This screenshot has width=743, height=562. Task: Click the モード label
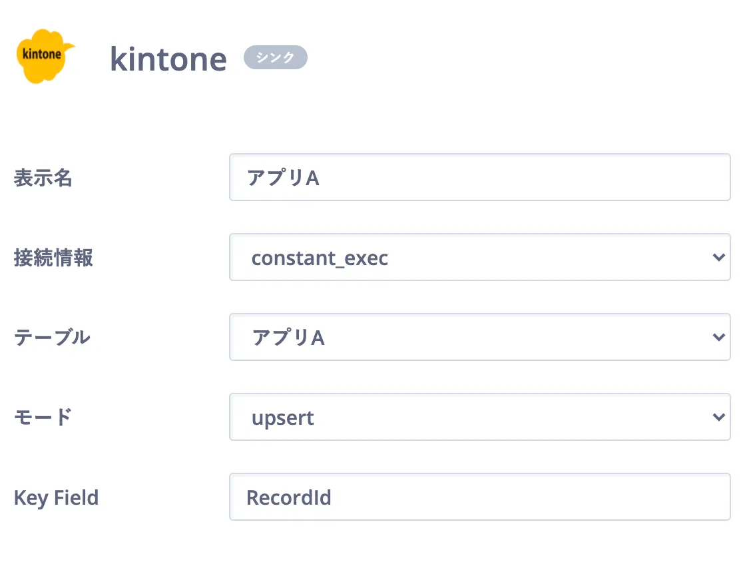[43, 418]
